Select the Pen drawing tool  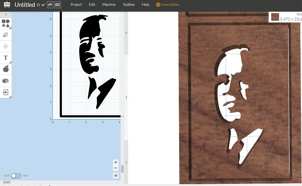6,35
